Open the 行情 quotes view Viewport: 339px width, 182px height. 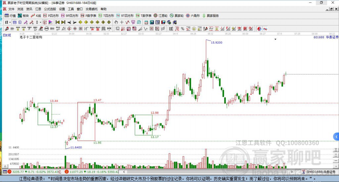point(10,16)
